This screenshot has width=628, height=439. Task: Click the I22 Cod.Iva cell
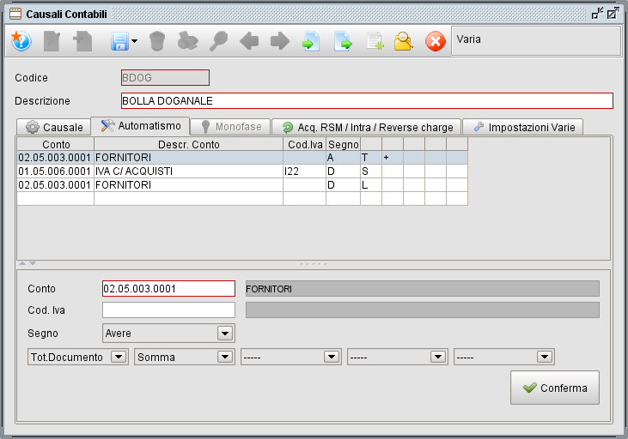coord(304,171)
